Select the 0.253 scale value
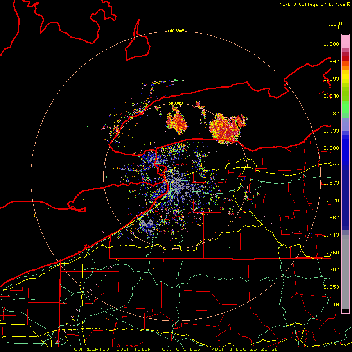Screen dimensions: 352x352 coord(331,287)
